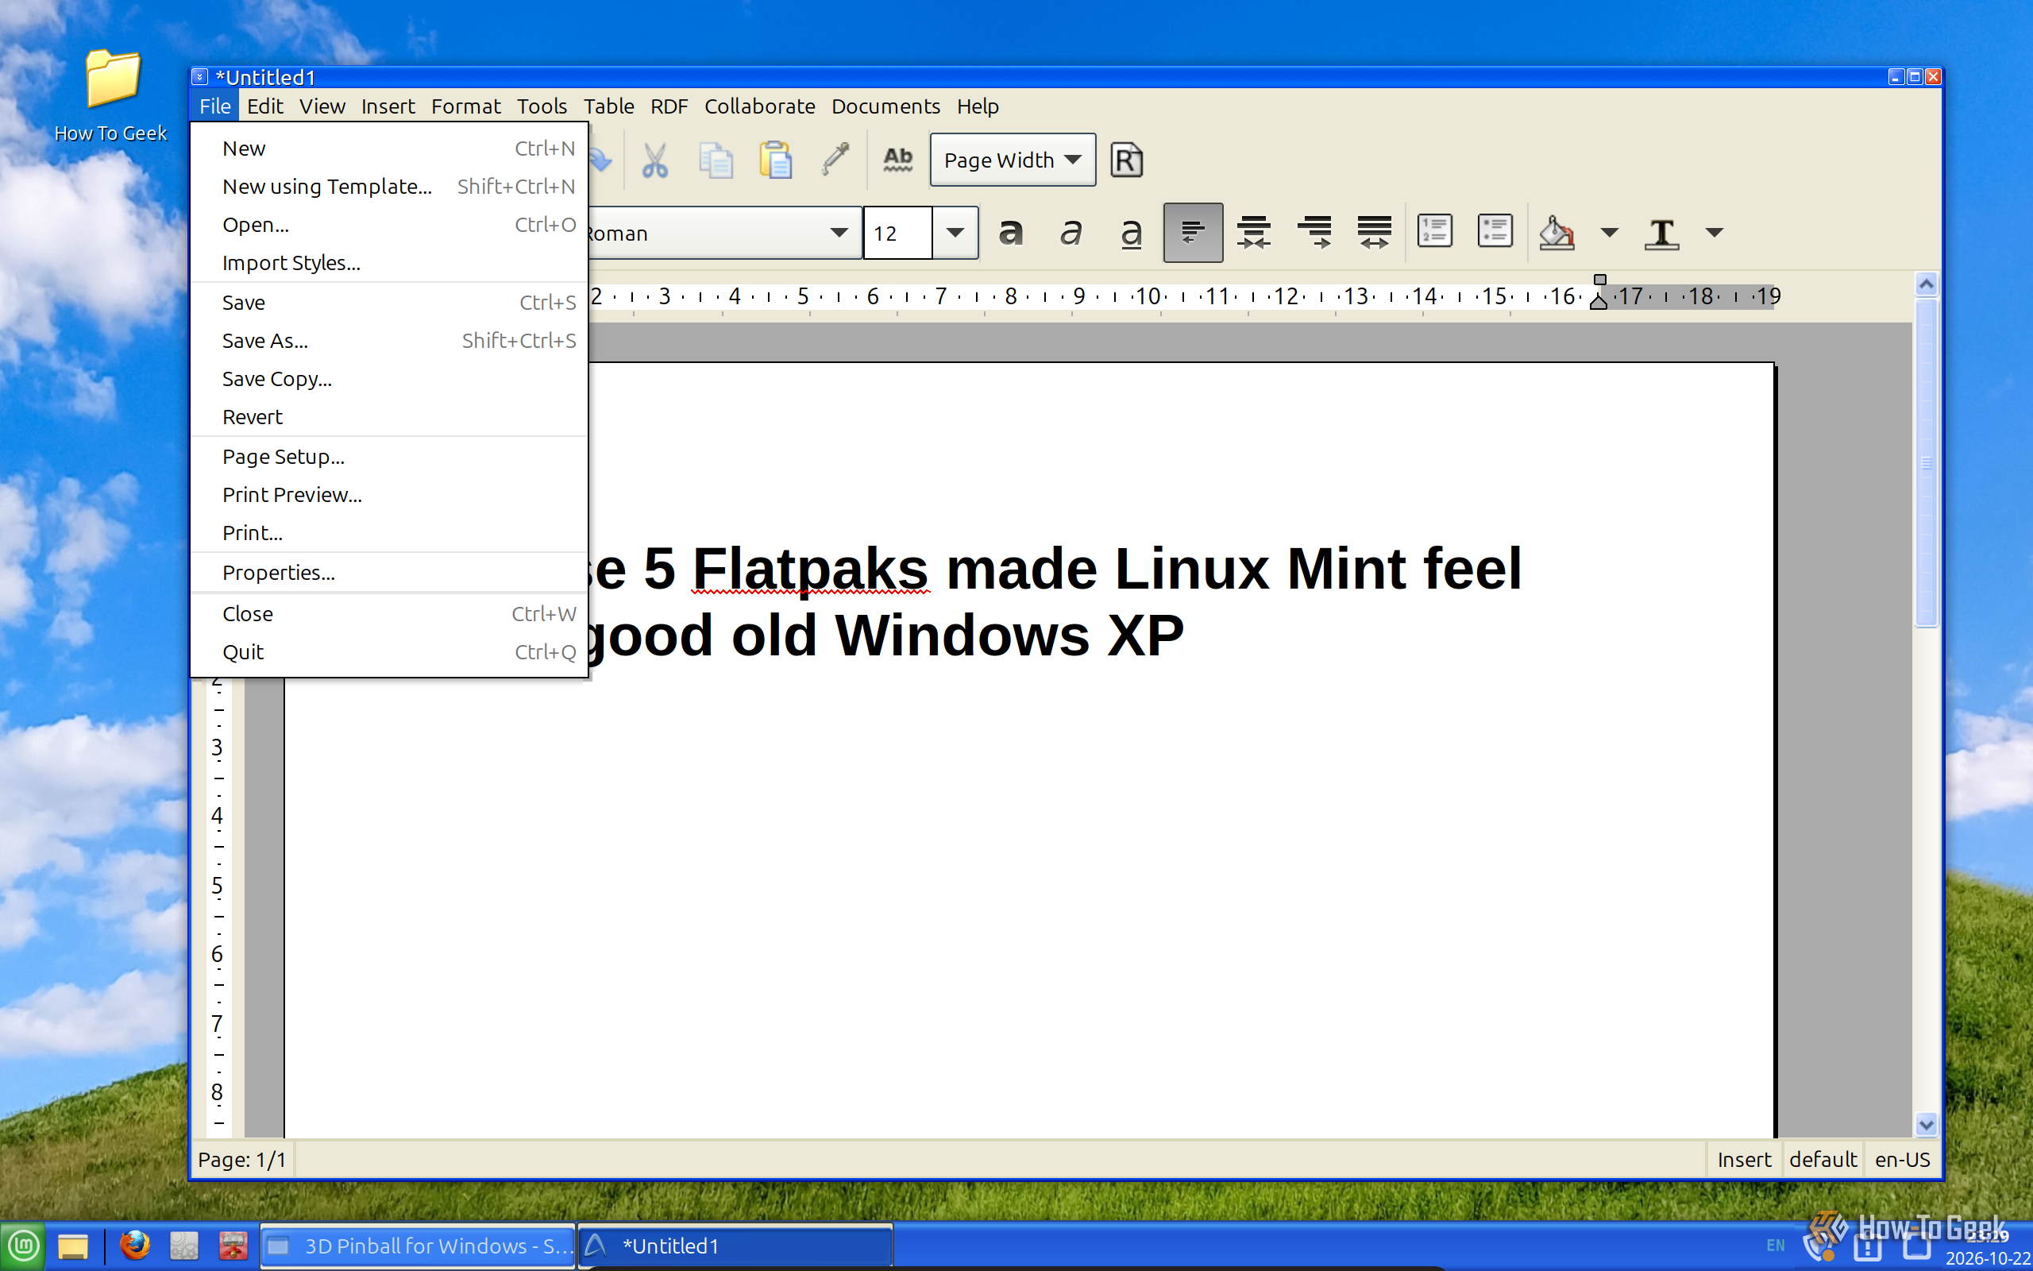This screenshot has height=1271, width=2033.
Task: Run the Spell Check (Ab) icon
Action: click(897, 160)
